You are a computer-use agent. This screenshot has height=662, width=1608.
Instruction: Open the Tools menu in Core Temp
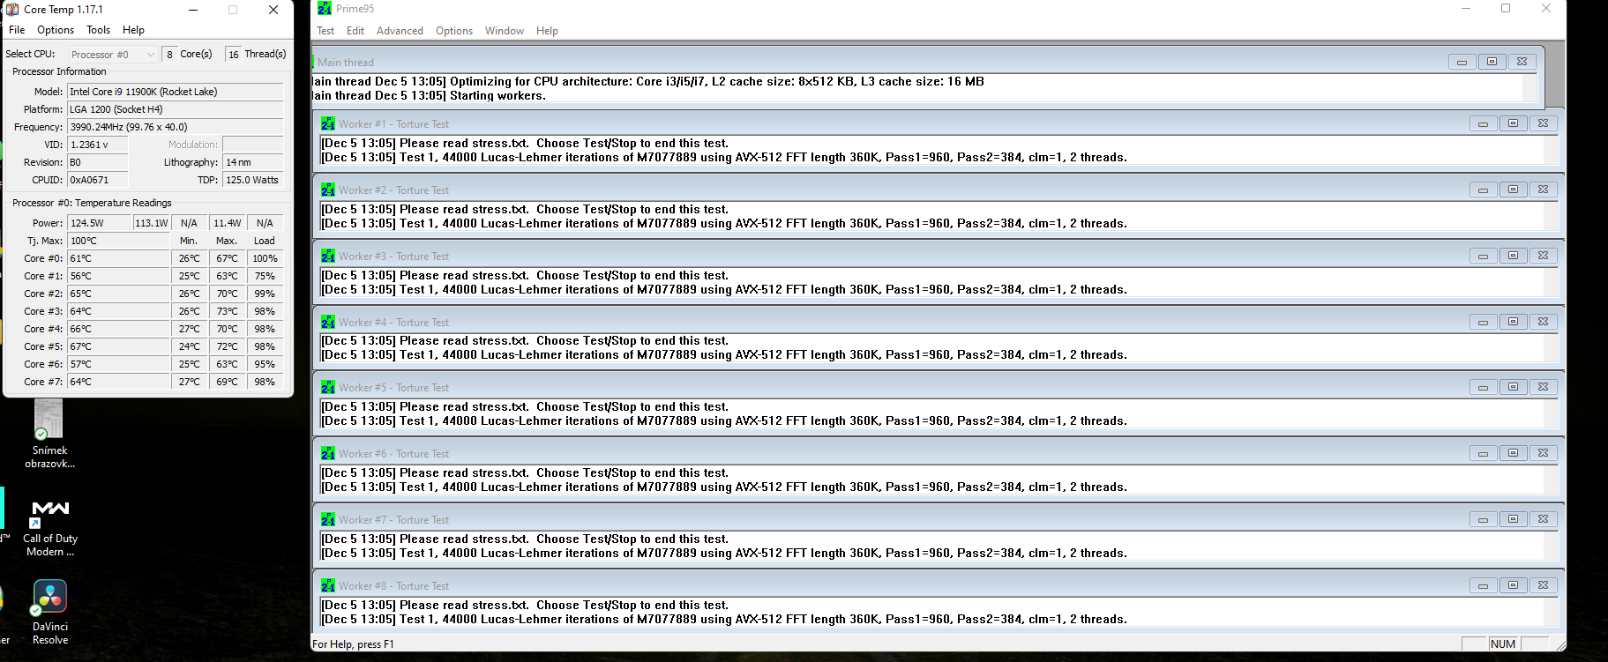pos(99,30)
